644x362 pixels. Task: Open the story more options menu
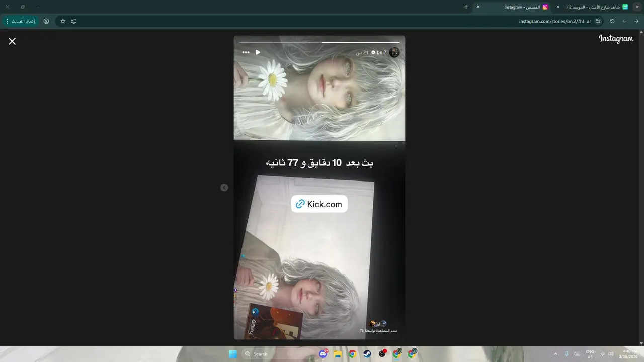click(x=246, y=52)
